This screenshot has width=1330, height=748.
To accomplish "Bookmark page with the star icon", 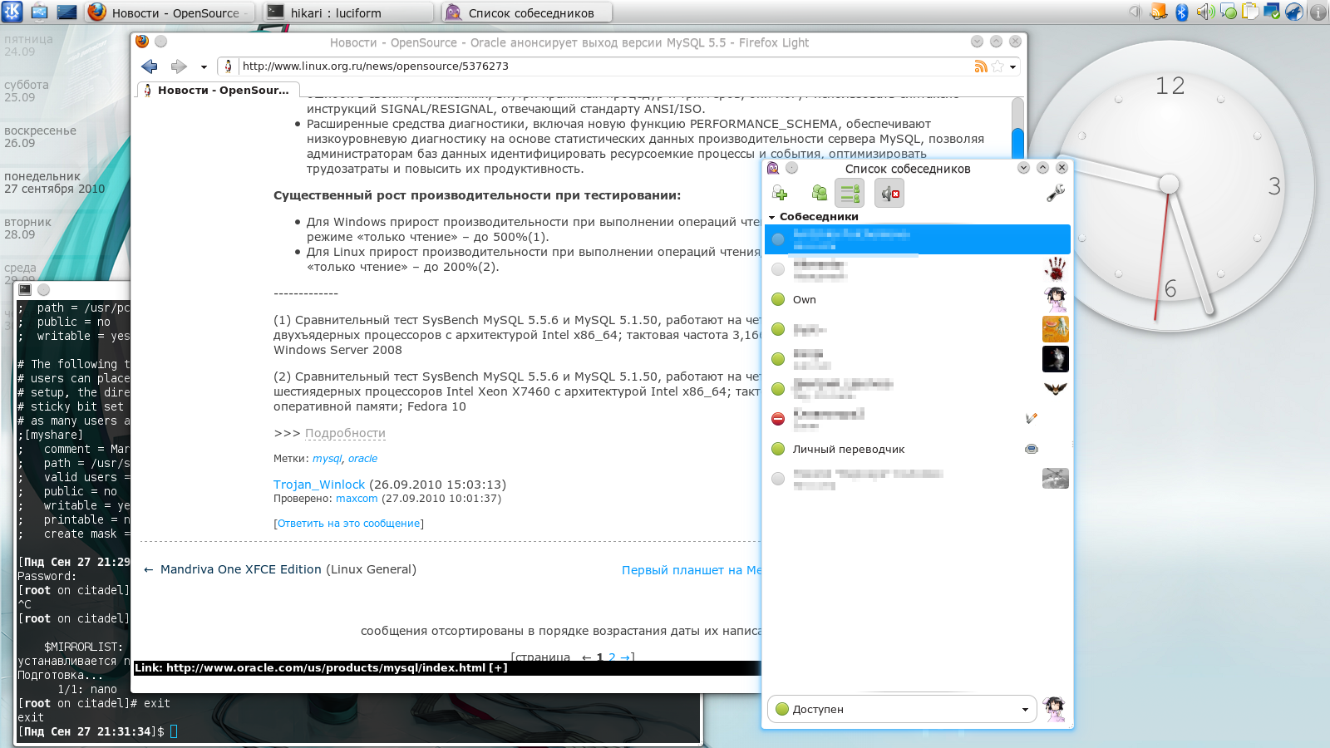I will click(x=997, y=66).
